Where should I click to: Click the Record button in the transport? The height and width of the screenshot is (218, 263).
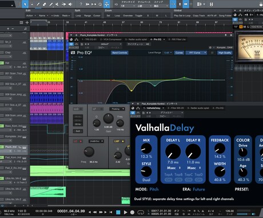[132, 212]
